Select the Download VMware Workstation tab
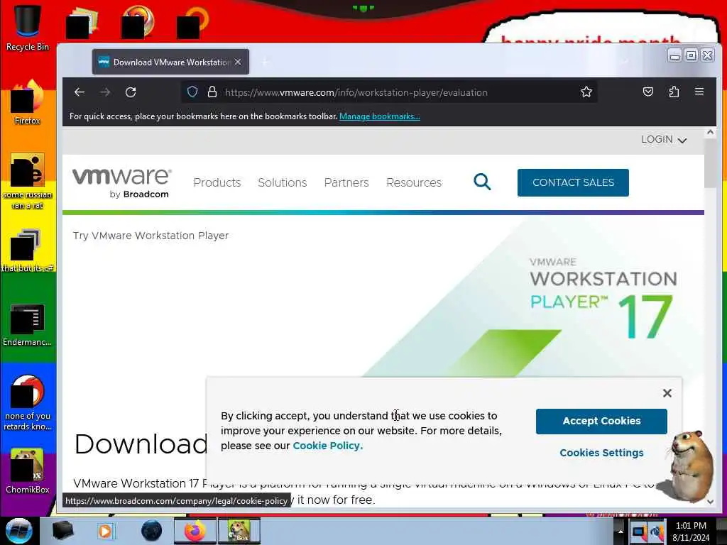The height and width of the screenshot is (545, 727). coord(170,62)
